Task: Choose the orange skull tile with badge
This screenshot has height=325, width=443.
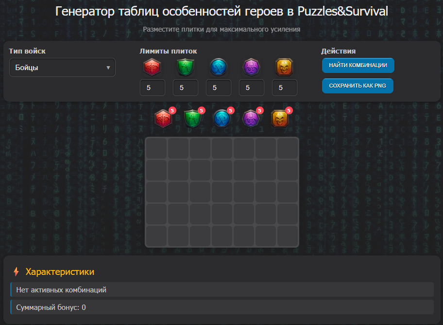Action: tap(280, 119)
